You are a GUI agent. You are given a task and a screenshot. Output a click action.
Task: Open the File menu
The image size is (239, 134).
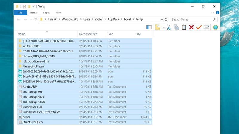[x=20, y=13]
